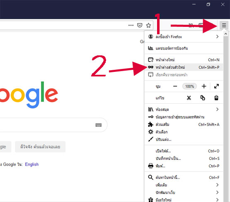Click the new window icon
230x202 pixels.
click(x=151, y=59)
